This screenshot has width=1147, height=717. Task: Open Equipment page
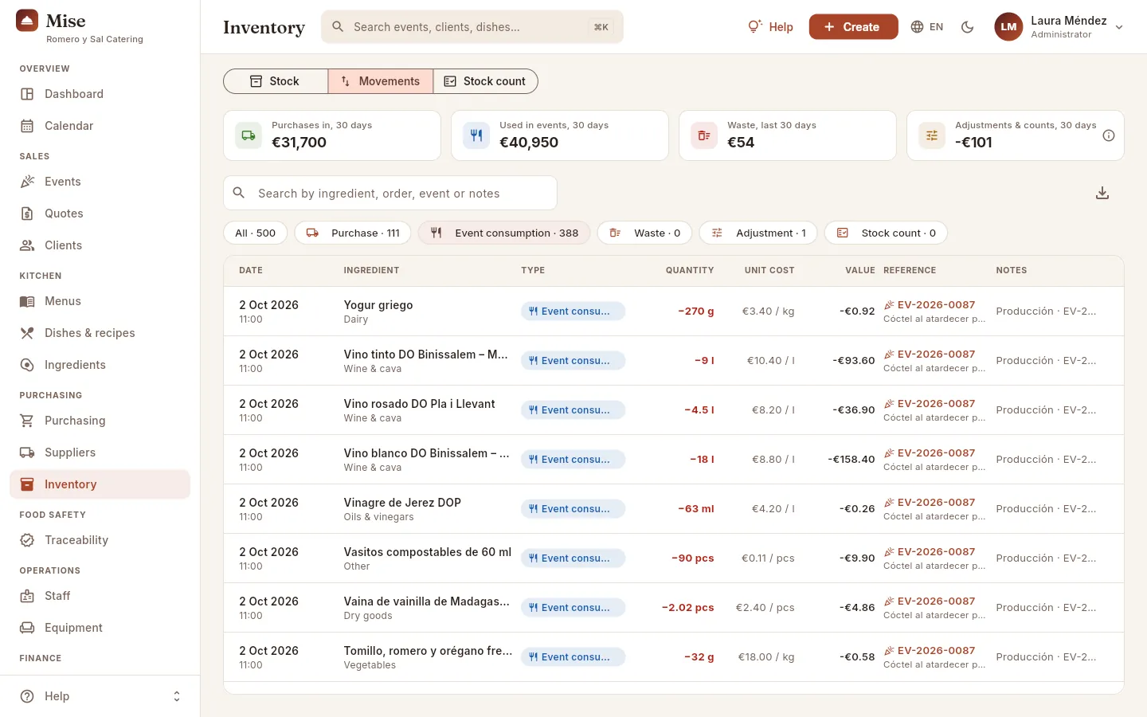pos(100,628)
